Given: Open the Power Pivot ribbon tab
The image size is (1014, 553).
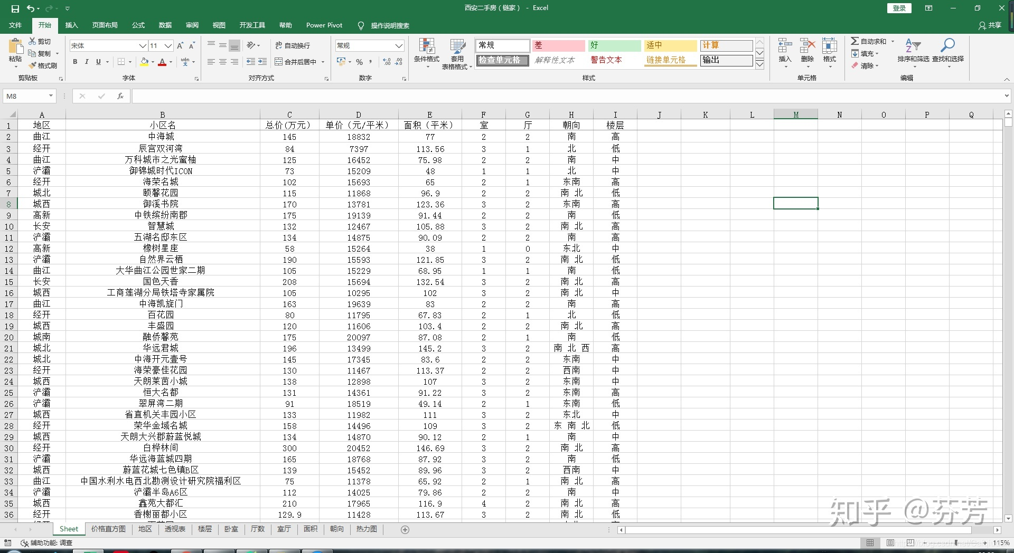Looking at the screenshot, I should pyautogui.click(x=324, y=25).
